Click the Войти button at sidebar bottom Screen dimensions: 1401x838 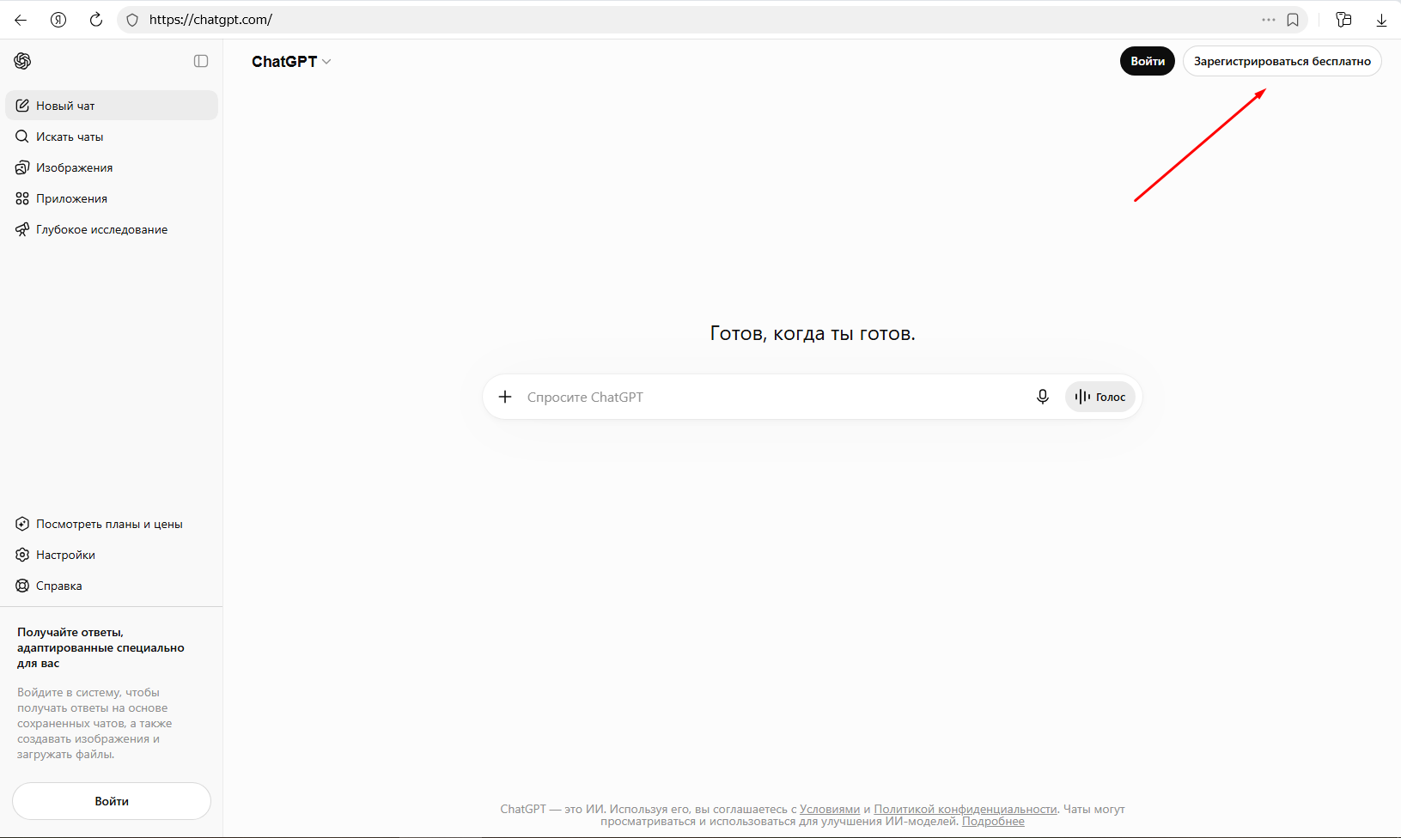tap(112, 801)
